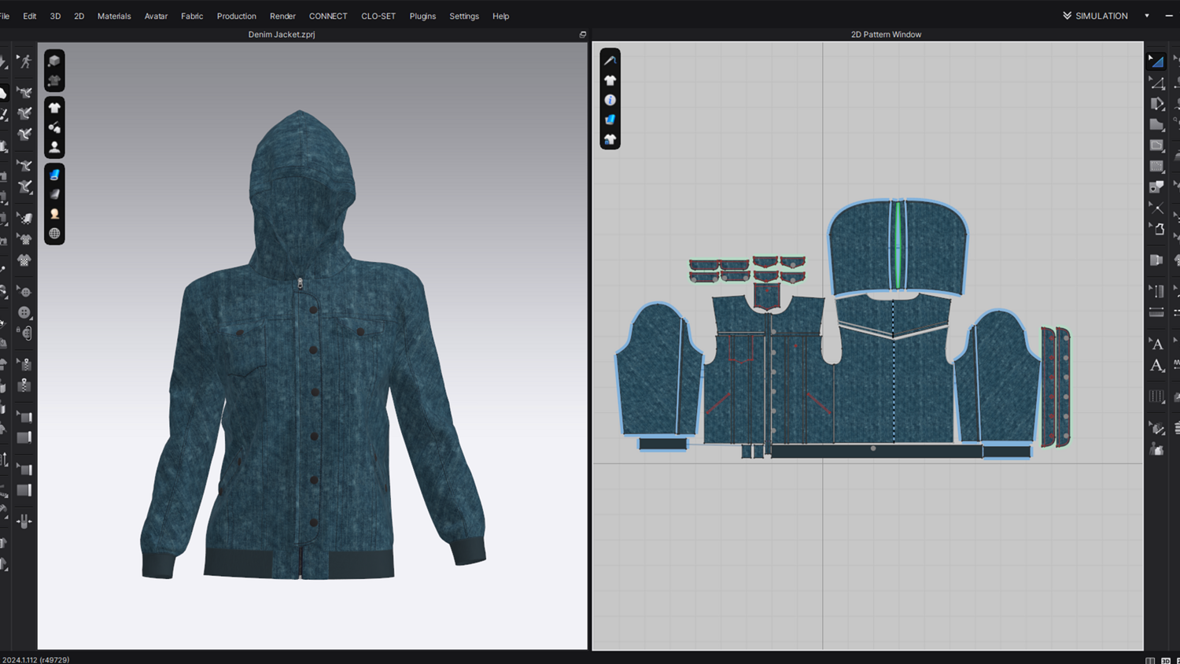The height and width of the screenshot is (664, 1180).
Task: Open the 3D menu
Action: coord(55,16)
